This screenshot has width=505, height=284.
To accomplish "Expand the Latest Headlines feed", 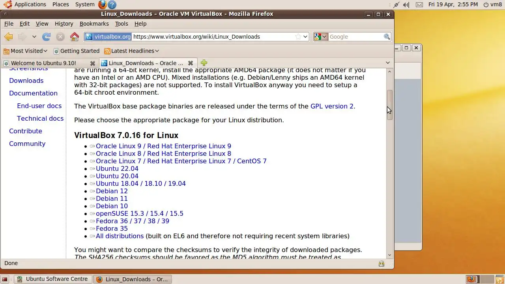I will [x=132, y=51].
